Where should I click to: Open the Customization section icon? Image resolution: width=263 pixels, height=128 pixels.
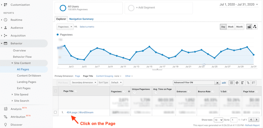click(6, 5)
